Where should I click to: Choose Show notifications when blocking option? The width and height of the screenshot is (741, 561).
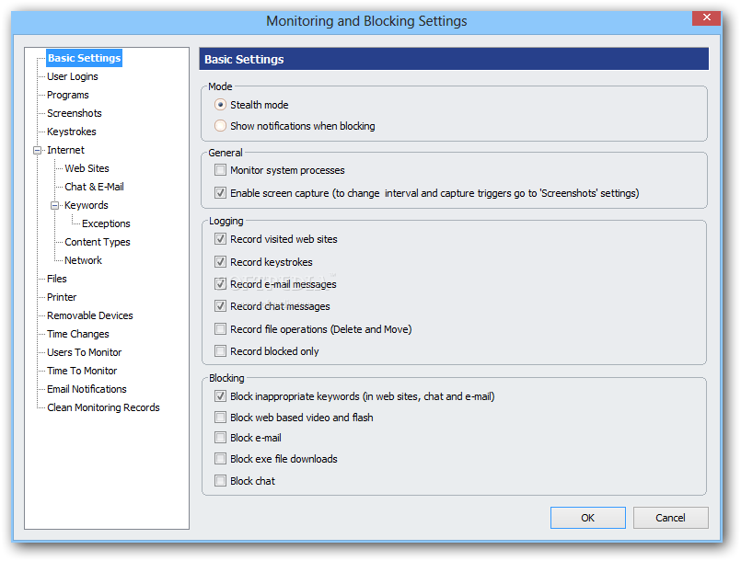click(220, 126)
